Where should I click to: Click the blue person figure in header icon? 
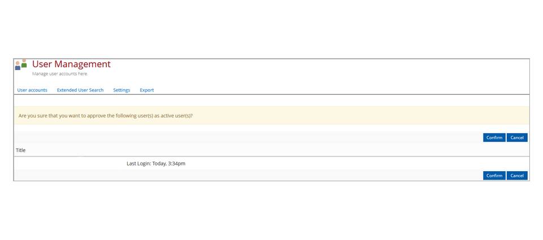18,66
